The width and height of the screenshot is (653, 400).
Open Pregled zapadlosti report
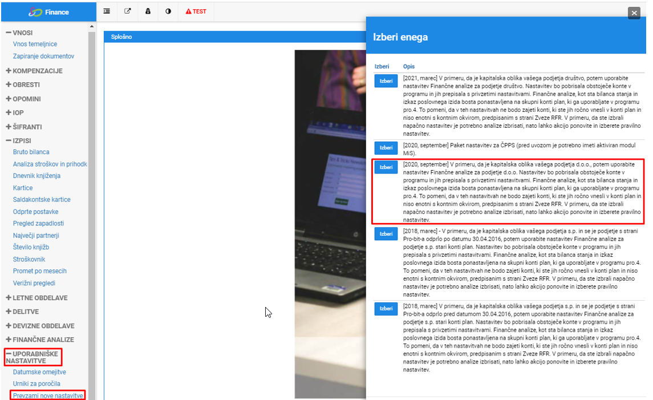38,223
